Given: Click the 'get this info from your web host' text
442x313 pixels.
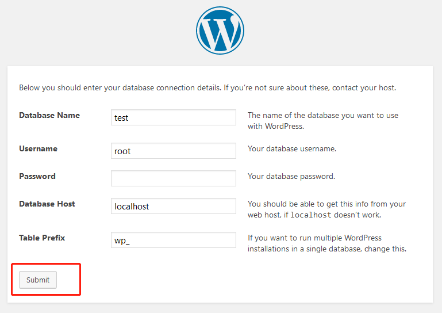Looking at the screenshot, I should click(326, 204).
